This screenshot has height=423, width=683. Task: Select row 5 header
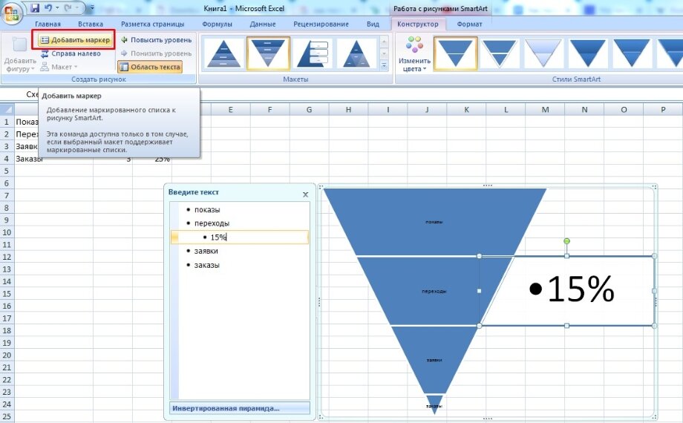[7, 171]
